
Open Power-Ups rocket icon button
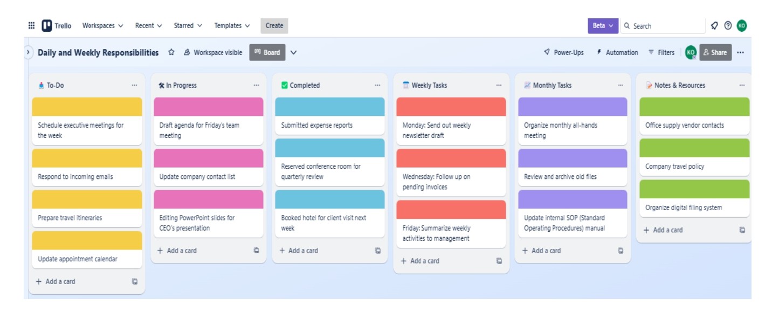click(x=563, y=52)
